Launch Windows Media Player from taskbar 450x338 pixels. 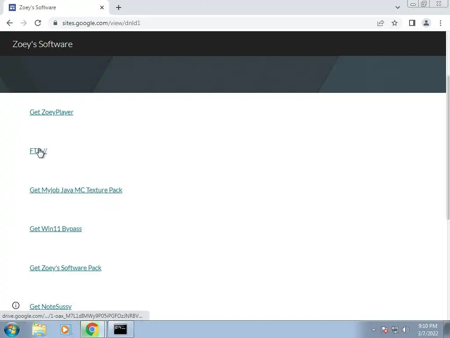click(x=65, y=329)
